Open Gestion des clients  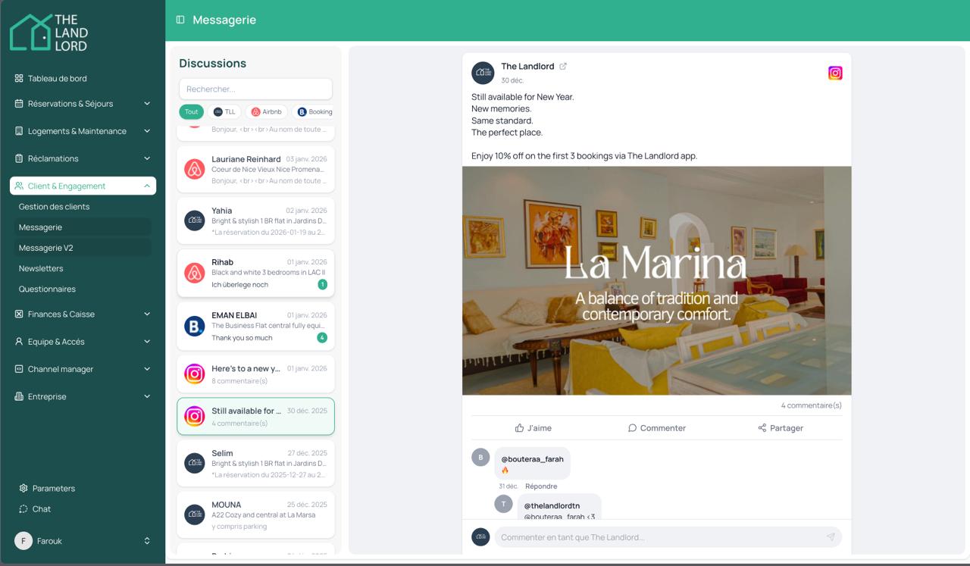(x=55, y=206)
